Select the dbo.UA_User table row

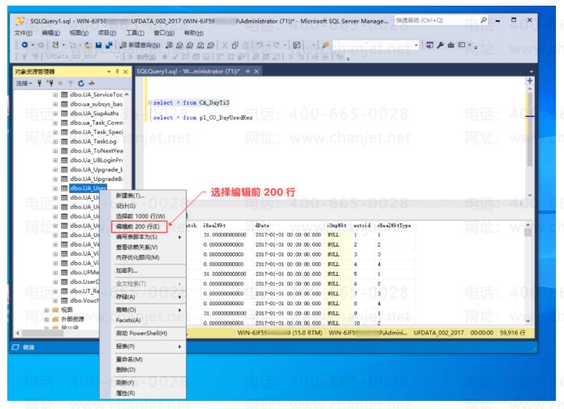(x=88, y=188)
